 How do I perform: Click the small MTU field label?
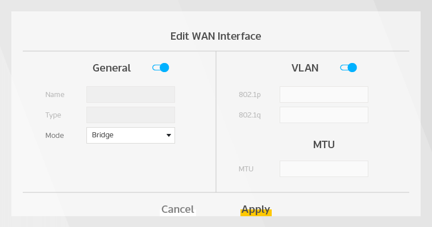[246, 169]
